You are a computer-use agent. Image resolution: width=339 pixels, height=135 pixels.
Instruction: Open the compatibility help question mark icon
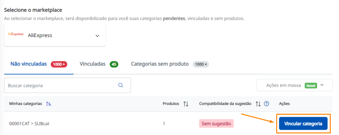pos(266,104)
